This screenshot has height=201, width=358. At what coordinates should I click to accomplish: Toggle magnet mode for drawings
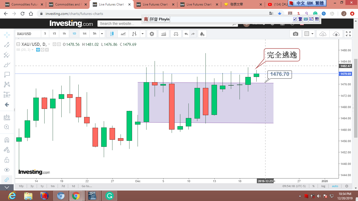(7, 140)
